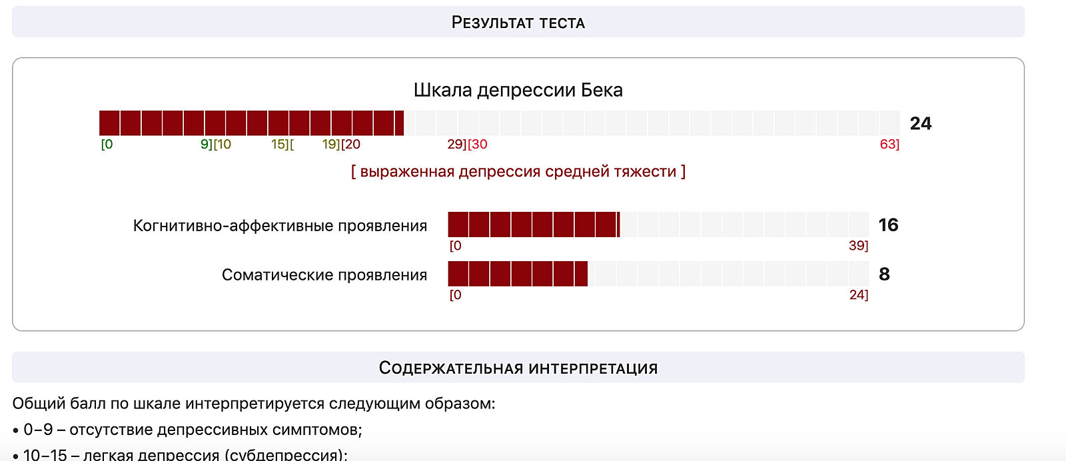Click the "Шкала депрессии Бека" title
Screen dimensions: 1066x461
pos(518,90)
